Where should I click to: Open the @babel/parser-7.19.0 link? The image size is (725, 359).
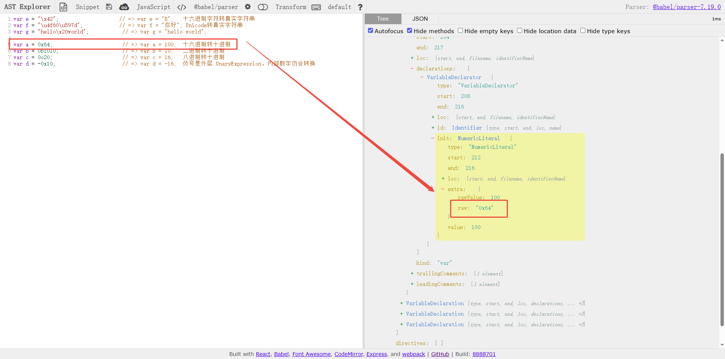[687, 7]
